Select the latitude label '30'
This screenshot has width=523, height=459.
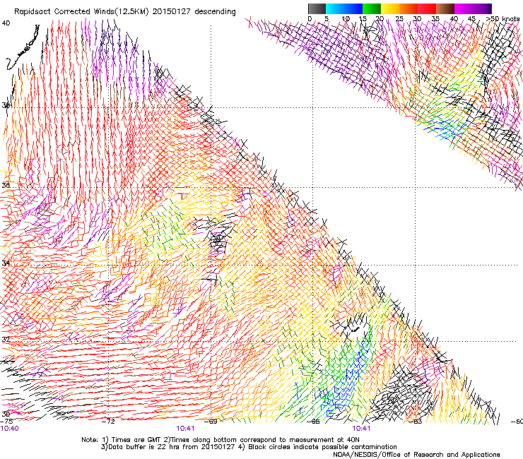[6, 414]
